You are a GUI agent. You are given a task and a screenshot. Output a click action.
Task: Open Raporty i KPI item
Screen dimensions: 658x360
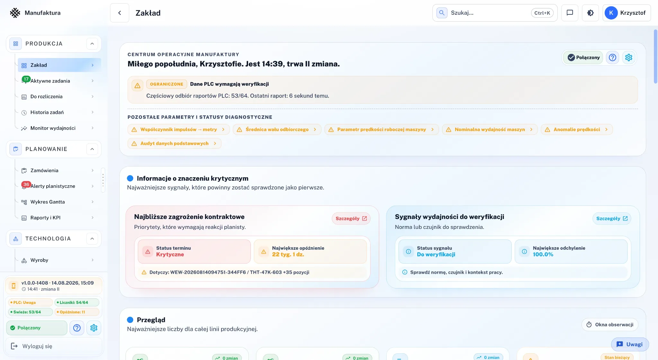59,217
